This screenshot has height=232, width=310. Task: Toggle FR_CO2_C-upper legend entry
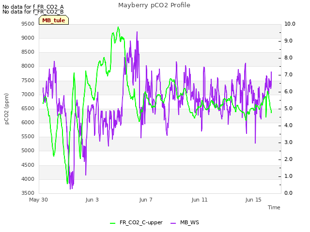[136, 223]
